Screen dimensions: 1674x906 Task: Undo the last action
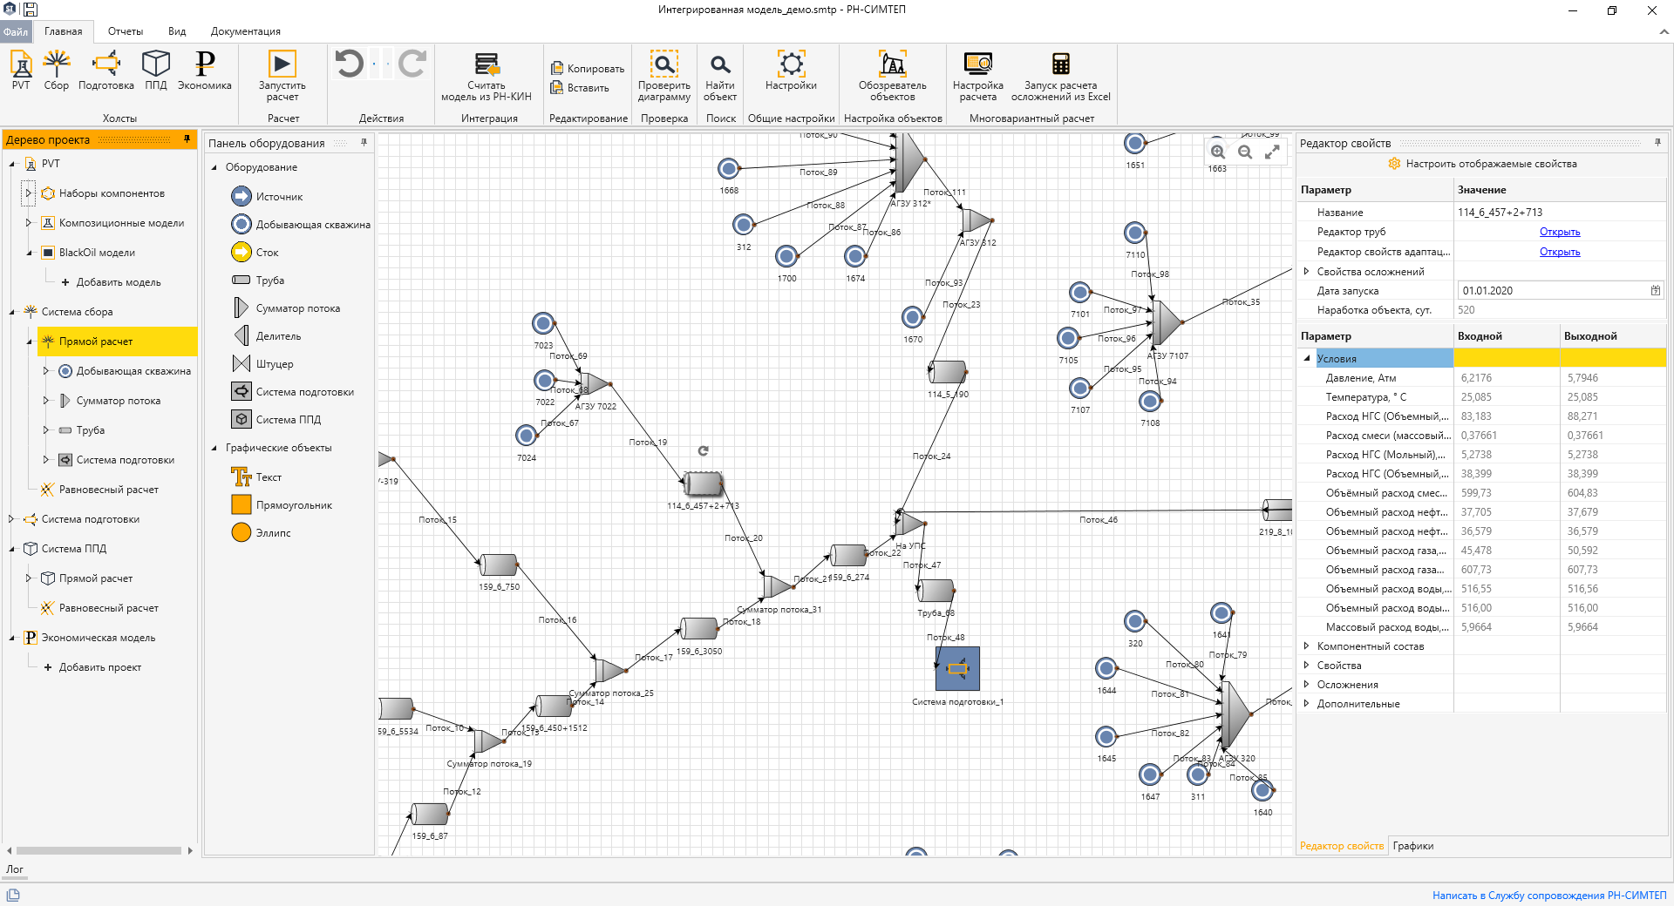pos(350,64)
